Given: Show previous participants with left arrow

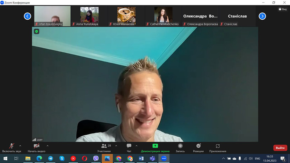Looking at the screenshot, I should pyautogui.click(x=27, y=16).
